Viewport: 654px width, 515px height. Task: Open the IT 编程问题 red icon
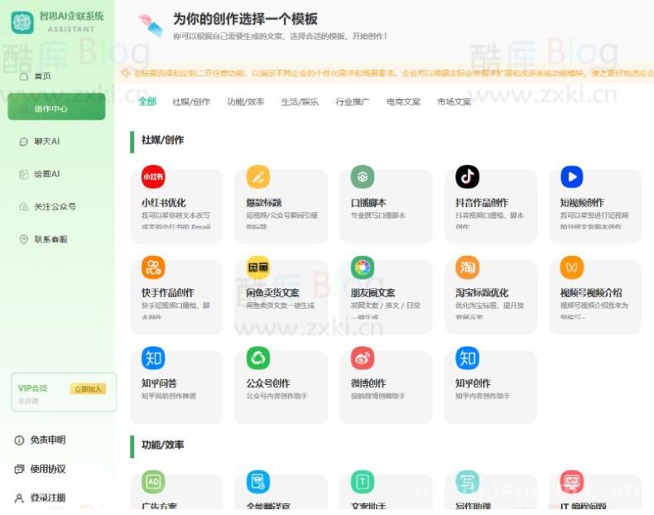pyautogui.click(x=572, y=482)
